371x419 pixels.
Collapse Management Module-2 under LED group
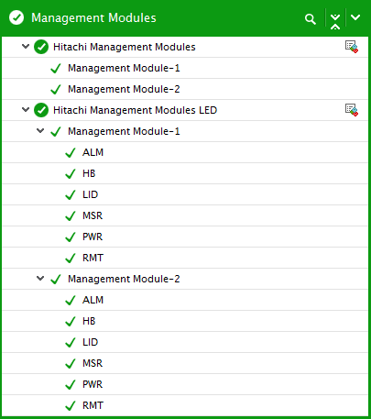(x=40, y=279)
